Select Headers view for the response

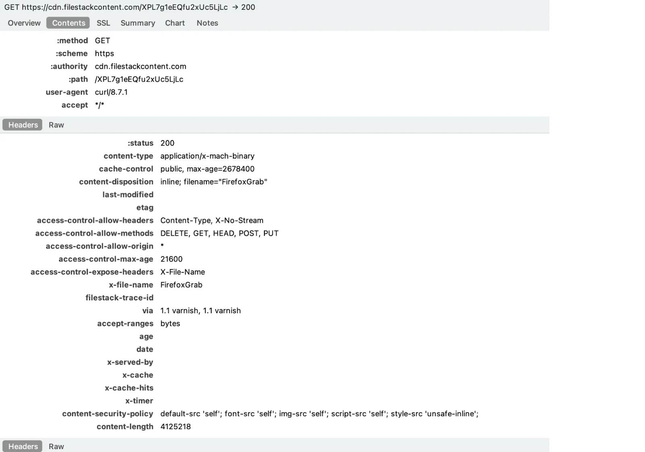click(x=22, y=125)
